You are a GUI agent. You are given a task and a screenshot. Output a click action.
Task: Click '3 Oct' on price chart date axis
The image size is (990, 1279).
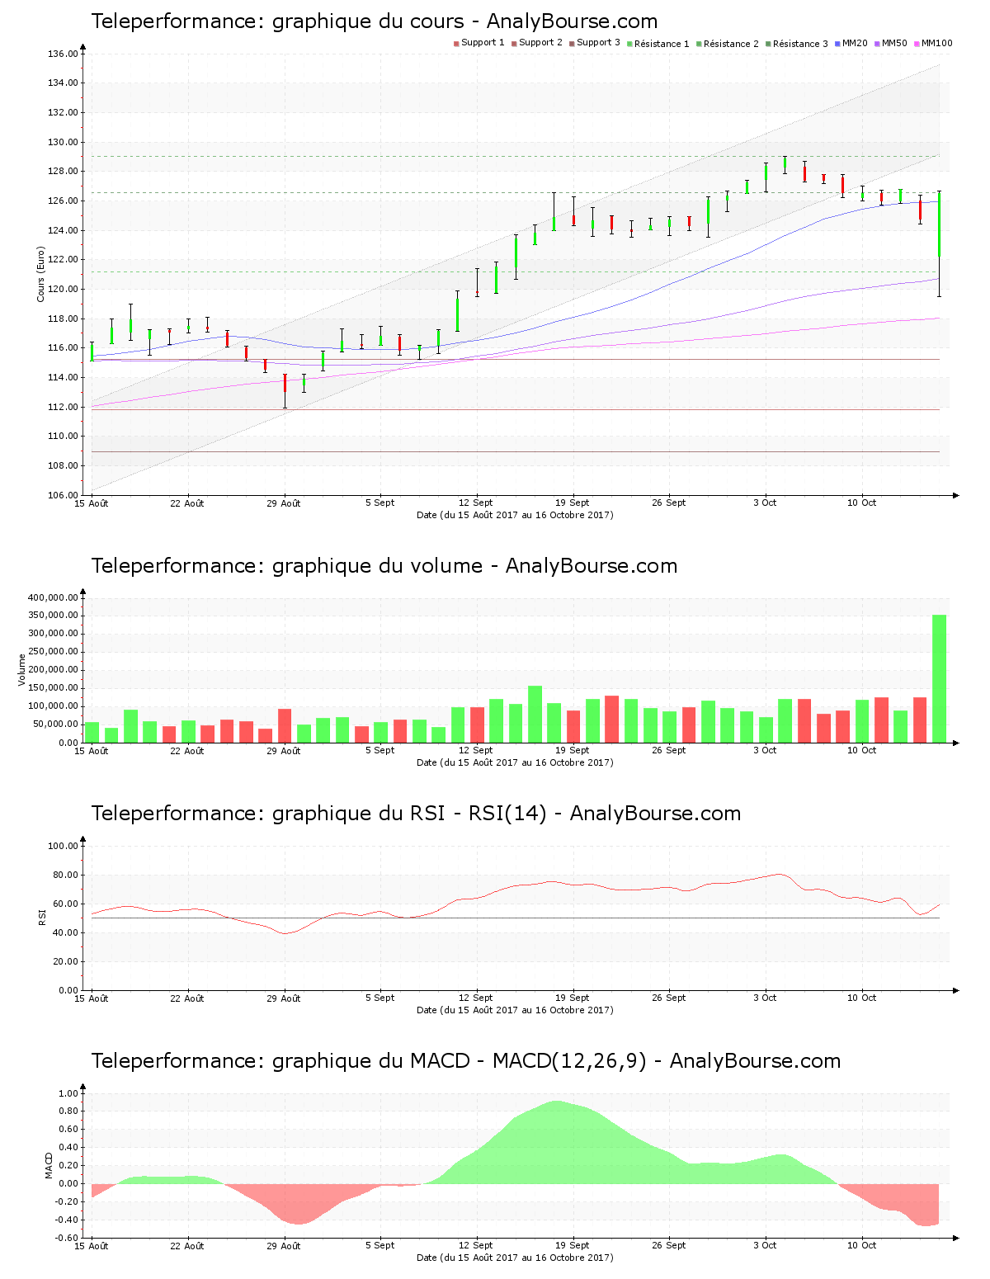(x=765, y=503)
